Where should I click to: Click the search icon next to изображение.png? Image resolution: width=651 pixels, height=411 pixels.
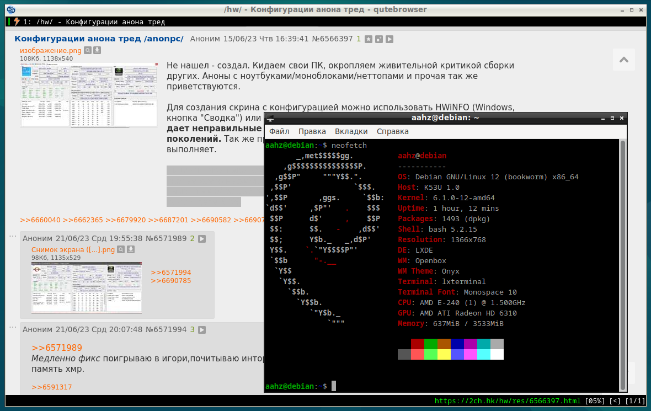coord(88,50)
